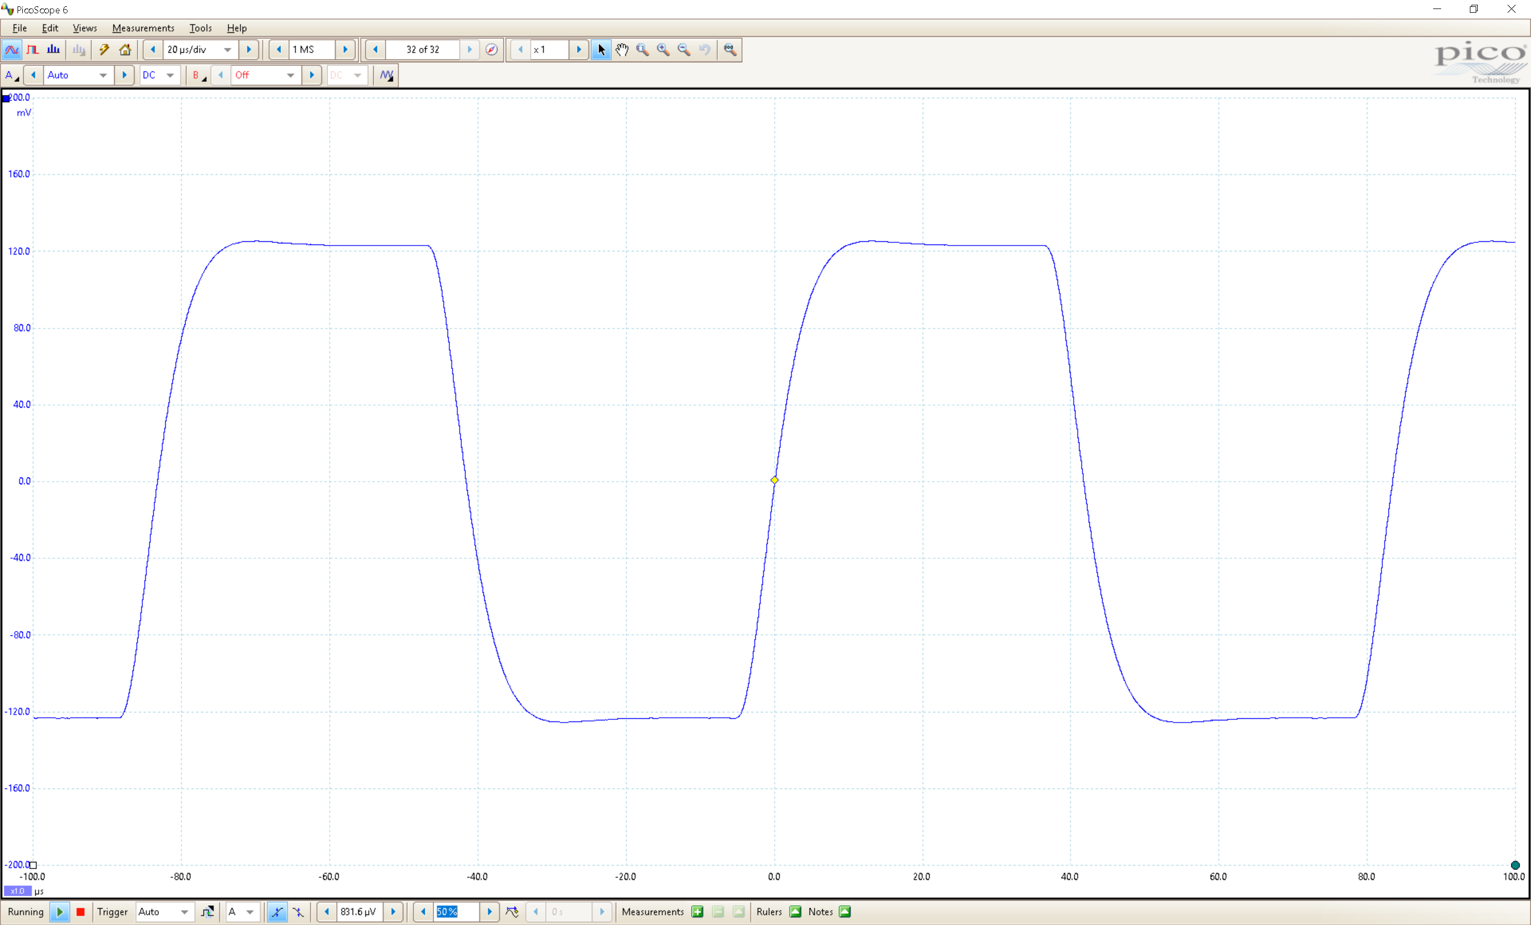Screen dimensions: 1531x925
Task: Click the white time ruler handle bottom left
Action: coord(33,865)
